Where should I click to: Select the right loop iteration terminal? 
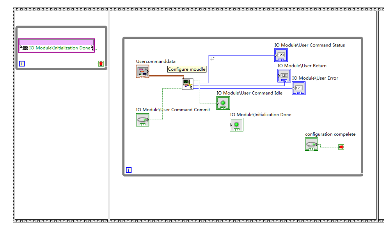pos(129,170)
